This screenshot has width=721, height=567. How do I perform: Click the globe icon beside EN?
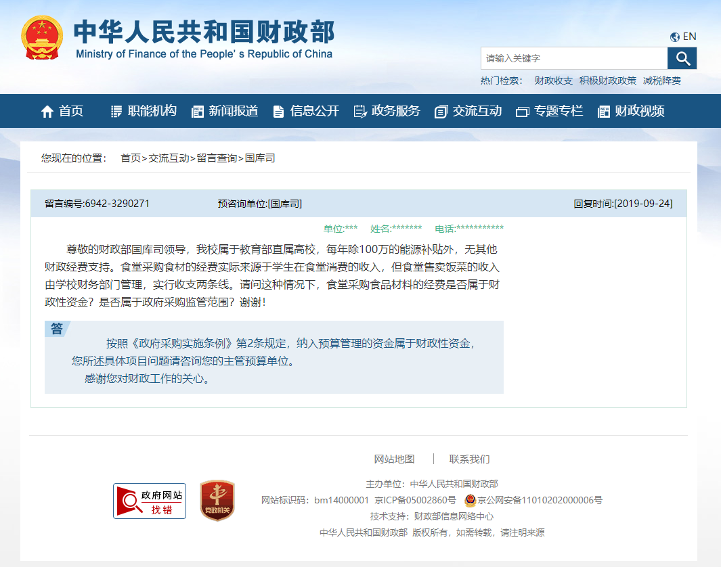pos(674,37)
